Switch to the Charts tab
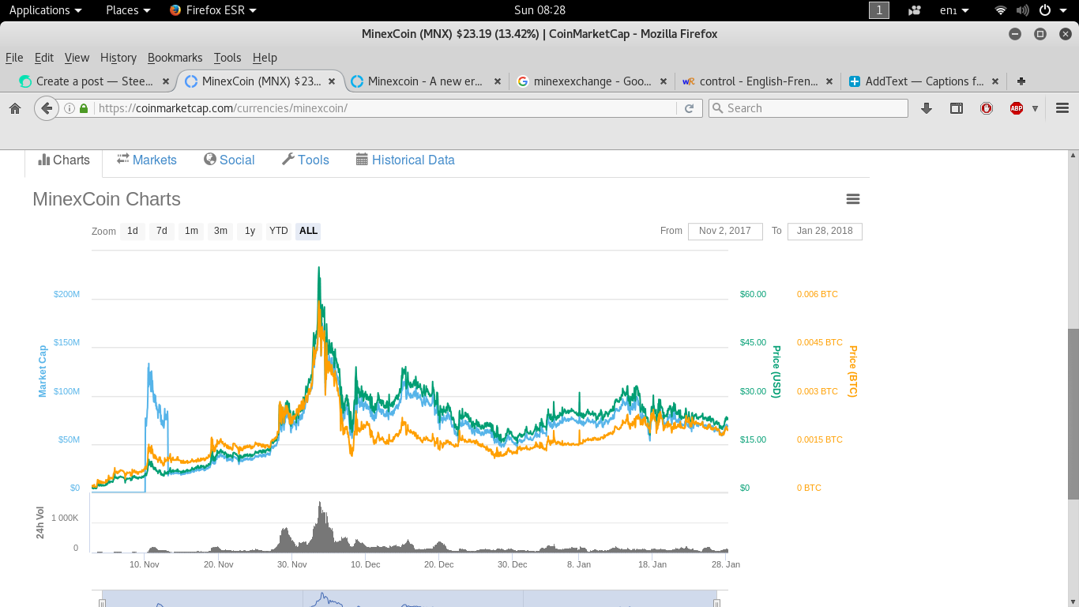 tap(64, 160)
